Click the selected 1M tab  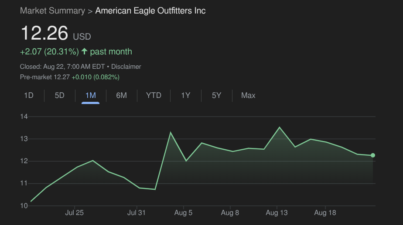(x=90, y=95)
